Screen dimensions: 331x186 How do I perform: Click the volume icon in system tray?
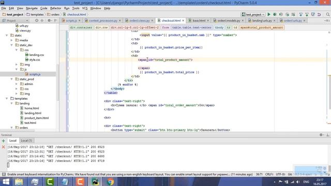point(298,182)
